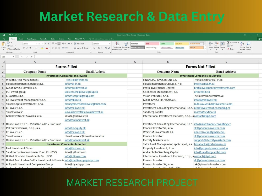Expand the Sort & Filter menu
The width and height of the screenshot is (262, 196).
coord(242,46)
